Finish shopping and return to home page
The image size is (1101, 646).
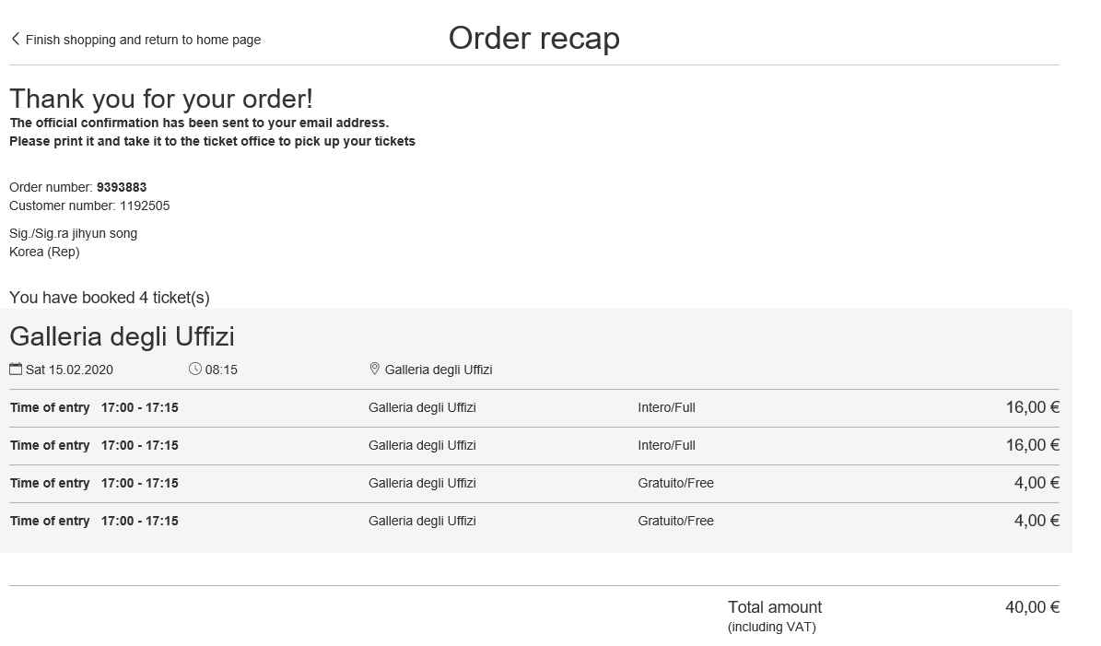click(x=143, y=40)
